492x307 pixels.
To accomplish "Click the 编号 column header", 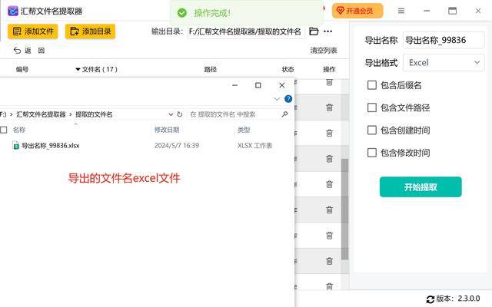I will pos(22,69).
